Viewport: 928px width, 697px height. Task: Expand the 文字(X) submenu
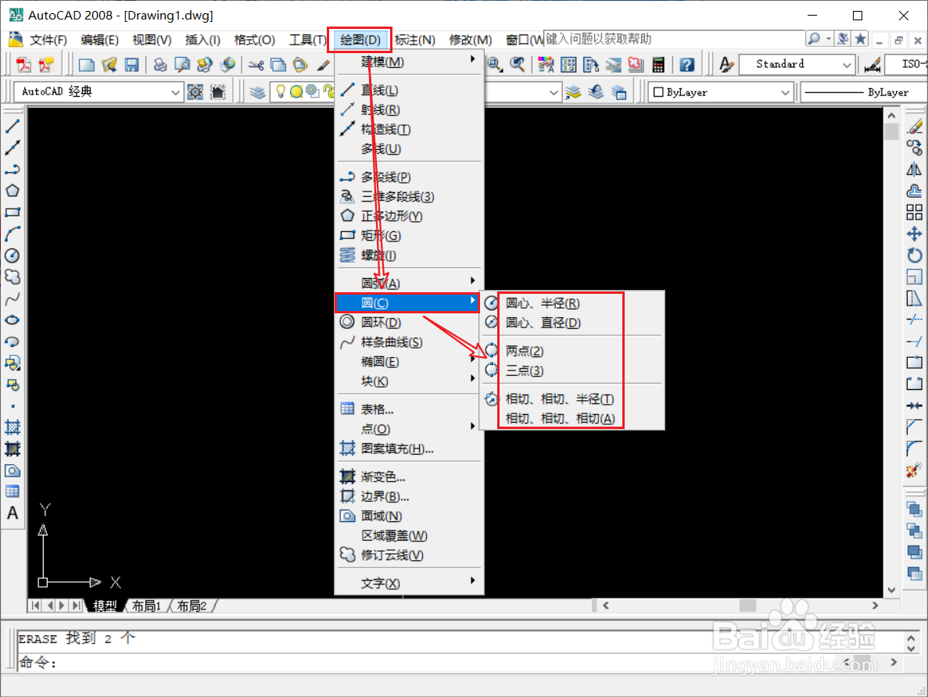pyautogui.click(x=408, y=583)
